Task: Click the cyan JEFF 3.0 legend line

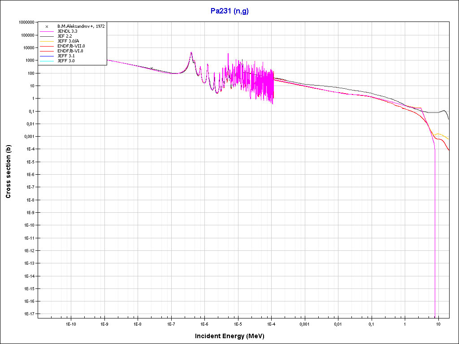Action: [x=47, y=60]
